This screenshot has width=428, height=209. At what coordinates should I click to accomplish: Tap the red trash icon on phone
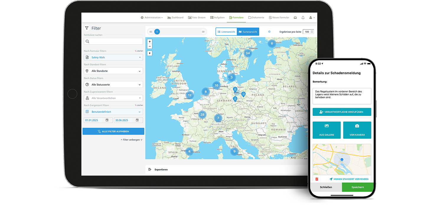(x=317, y=179)
